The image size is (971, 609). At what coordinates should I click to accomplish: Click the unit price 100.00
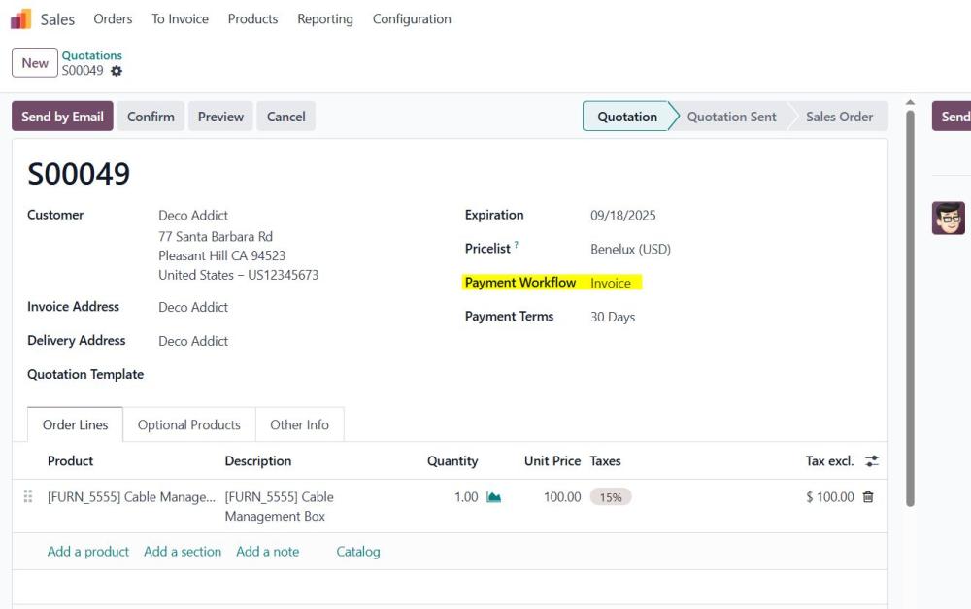pos(562,497)
